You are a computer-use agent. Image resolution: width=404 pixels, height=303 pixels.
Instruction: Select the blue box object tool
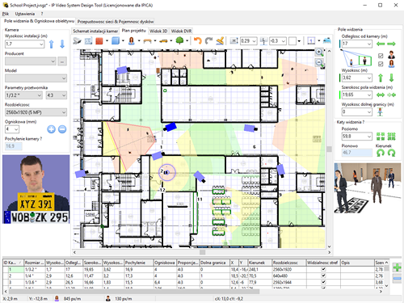point(116,41)
